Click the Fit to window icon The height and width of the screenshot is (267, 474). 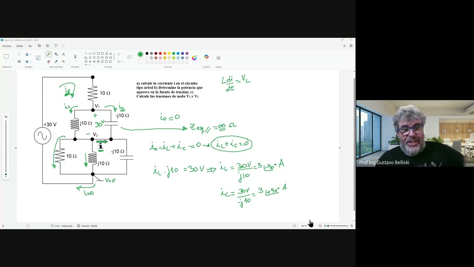click(x=294, y=226)
